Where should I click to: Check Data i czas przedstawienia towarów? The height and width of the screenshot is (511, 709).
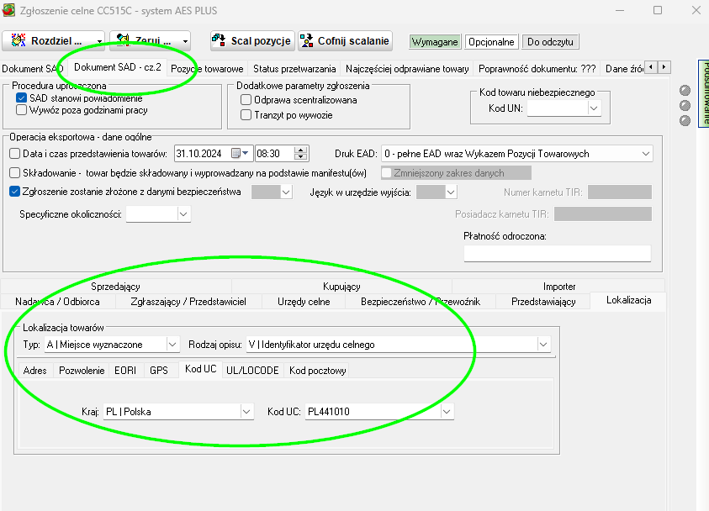(x=15, y=154)
